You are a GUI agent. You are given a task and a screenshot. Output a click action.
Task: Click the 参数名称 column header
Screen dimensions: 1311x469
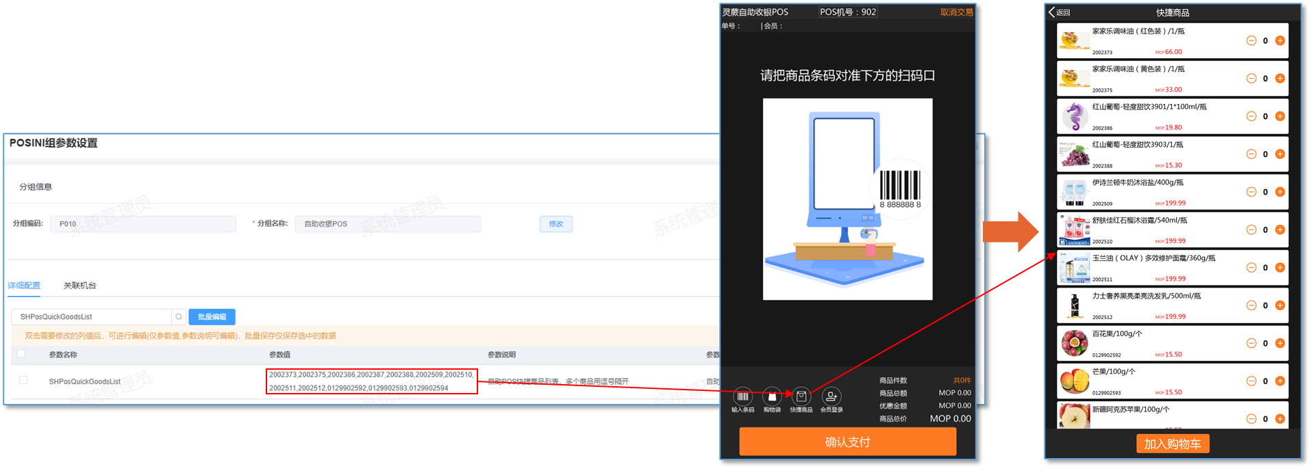tap(63, 355)
